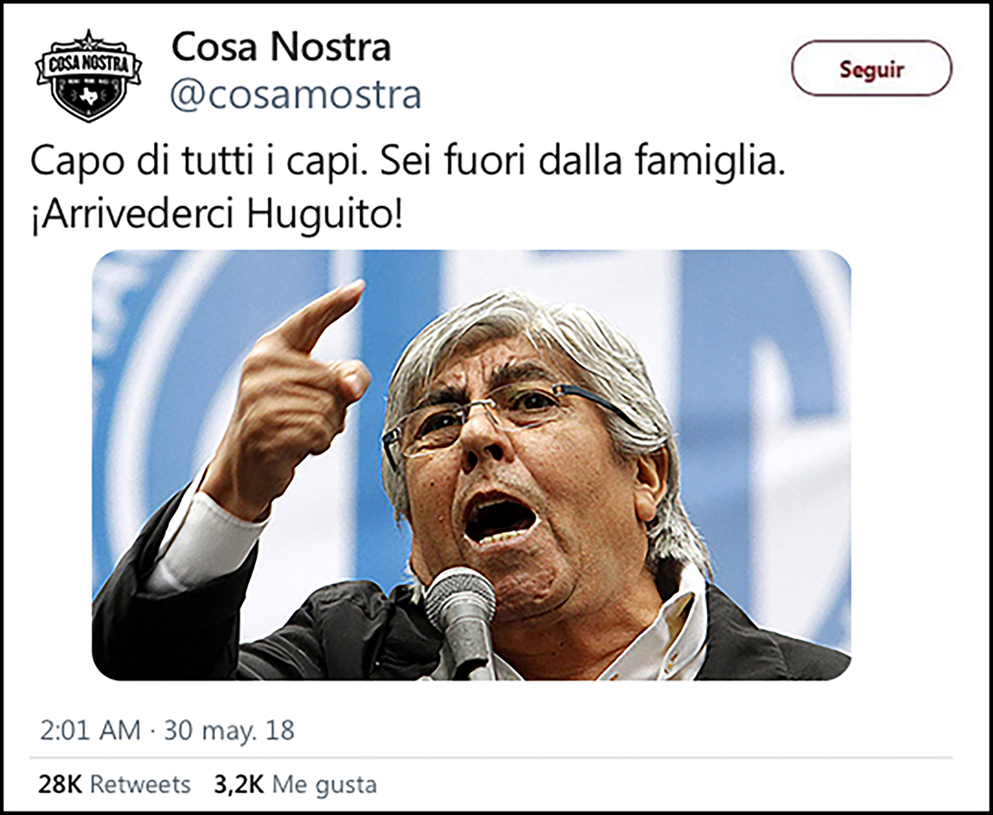Click the 30 may. 18 date
Viewport: 993px width, 815px height.
point(229,731)
